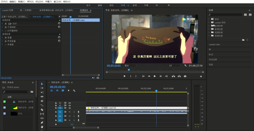Open the 窗口(W) menu
This screenshot has width=254, height=131.
point(58,2)
